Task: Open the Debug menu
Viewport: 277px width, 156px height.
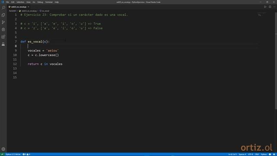Action: (40, 2)
